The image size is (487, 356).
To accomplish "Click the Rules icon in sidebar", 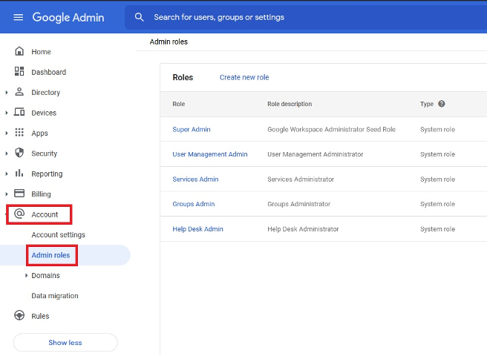I will (x=19, y=316).
